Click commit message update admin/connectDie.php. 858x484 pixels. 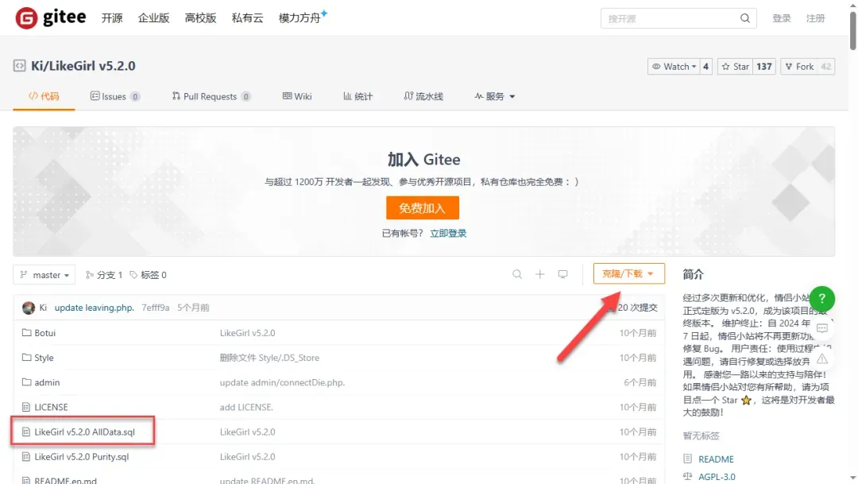point(282,382)
